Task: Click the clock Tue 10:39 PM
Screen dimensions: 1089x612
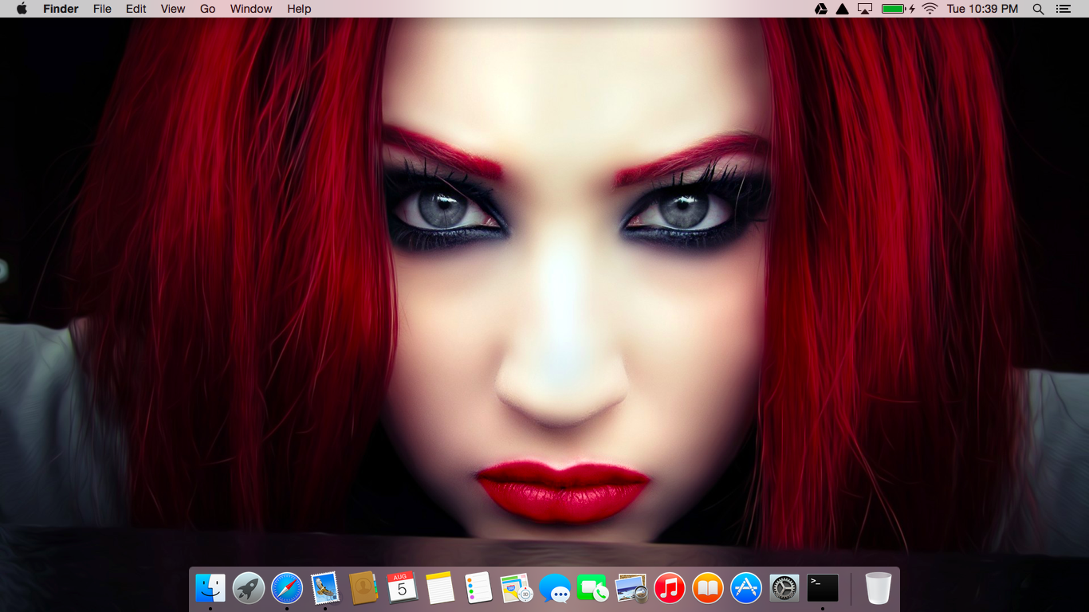Action: (x=982, y=9)
